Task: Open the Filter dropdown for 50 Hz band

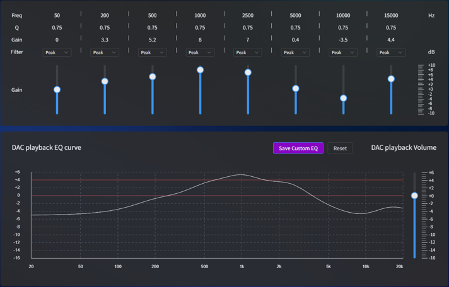Action: point(57,52)
